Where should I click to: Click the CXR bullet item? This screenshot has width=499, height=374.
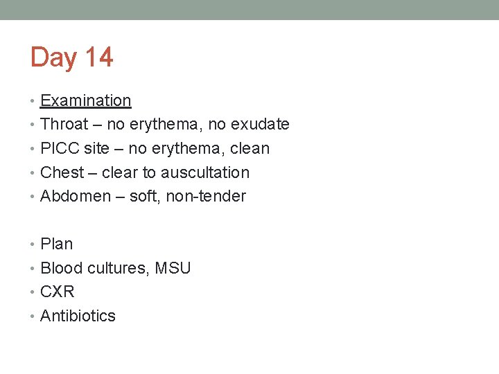(58, 292)
